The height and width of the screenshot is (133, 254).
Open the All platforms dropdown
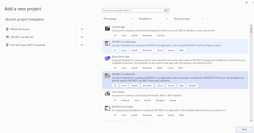(x=153, y=19)
